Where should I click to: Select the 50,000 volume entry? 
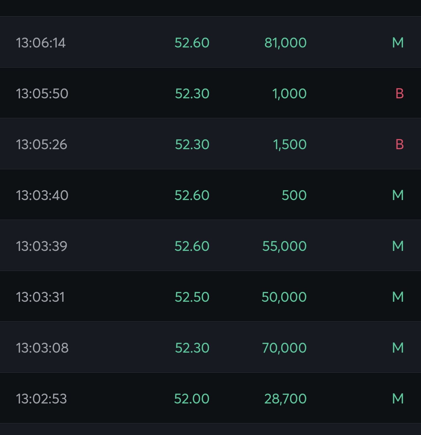(x=284, y=297)
